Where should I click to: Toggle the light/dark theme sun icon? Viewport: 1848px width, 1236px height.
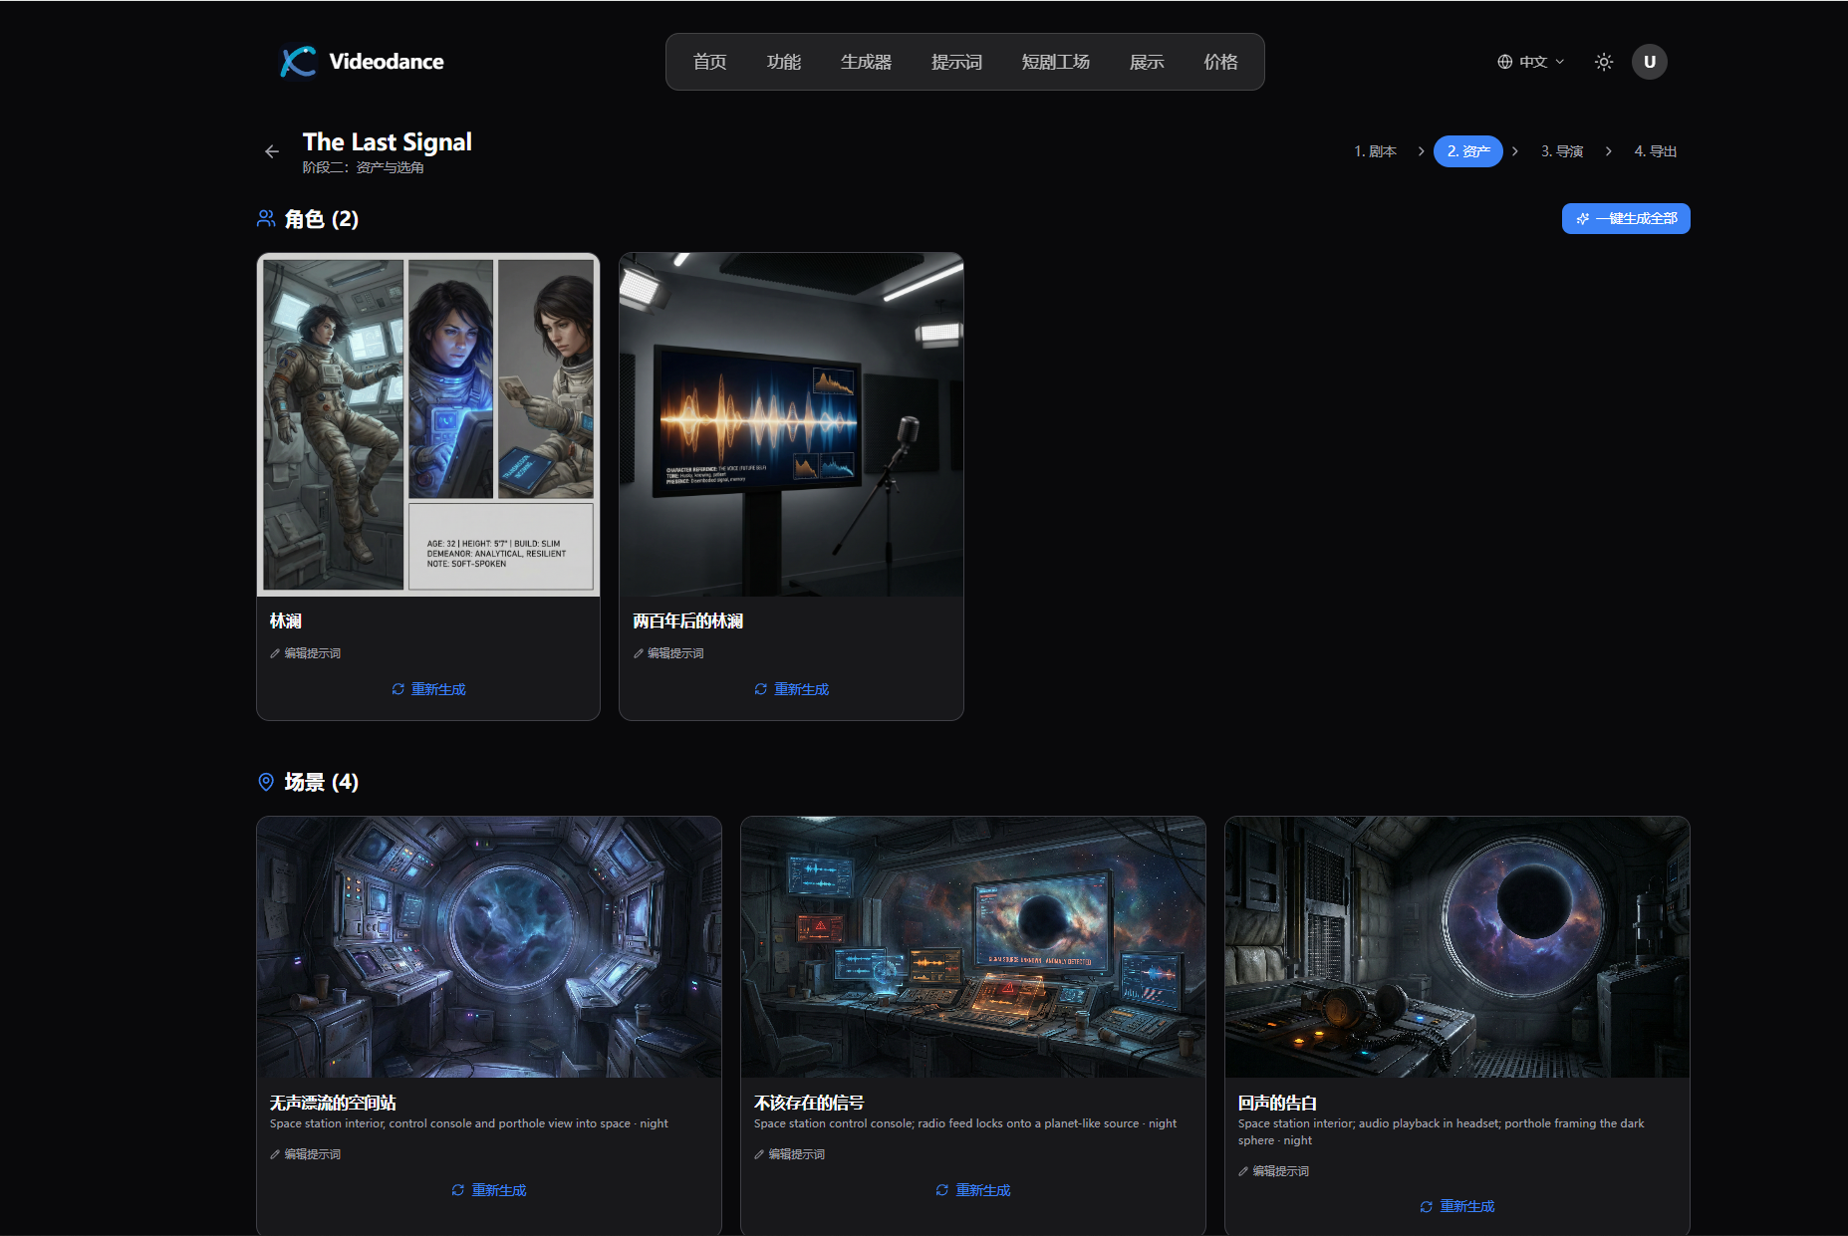coord(1603,61)
